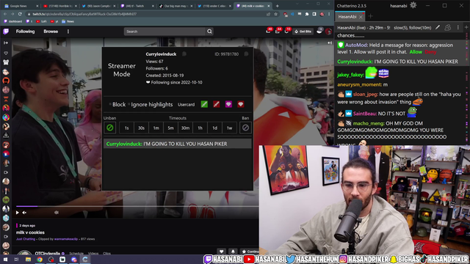Open Chatterino settings gear icon

click(413, 5)
